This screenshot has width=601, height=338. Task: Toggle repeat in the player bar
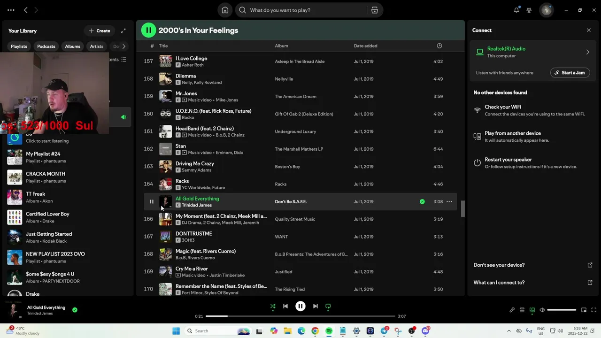[328, 306]
